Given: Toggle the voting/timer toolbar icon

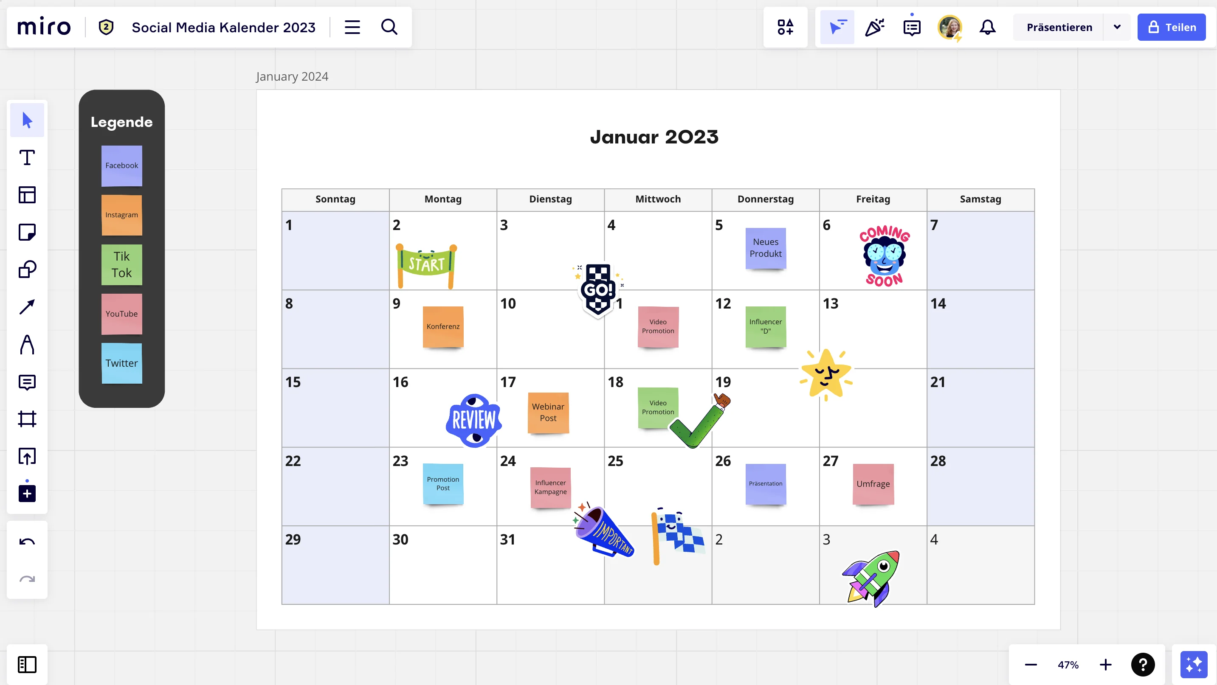Looking at the screenshot, I should point(874,27).
